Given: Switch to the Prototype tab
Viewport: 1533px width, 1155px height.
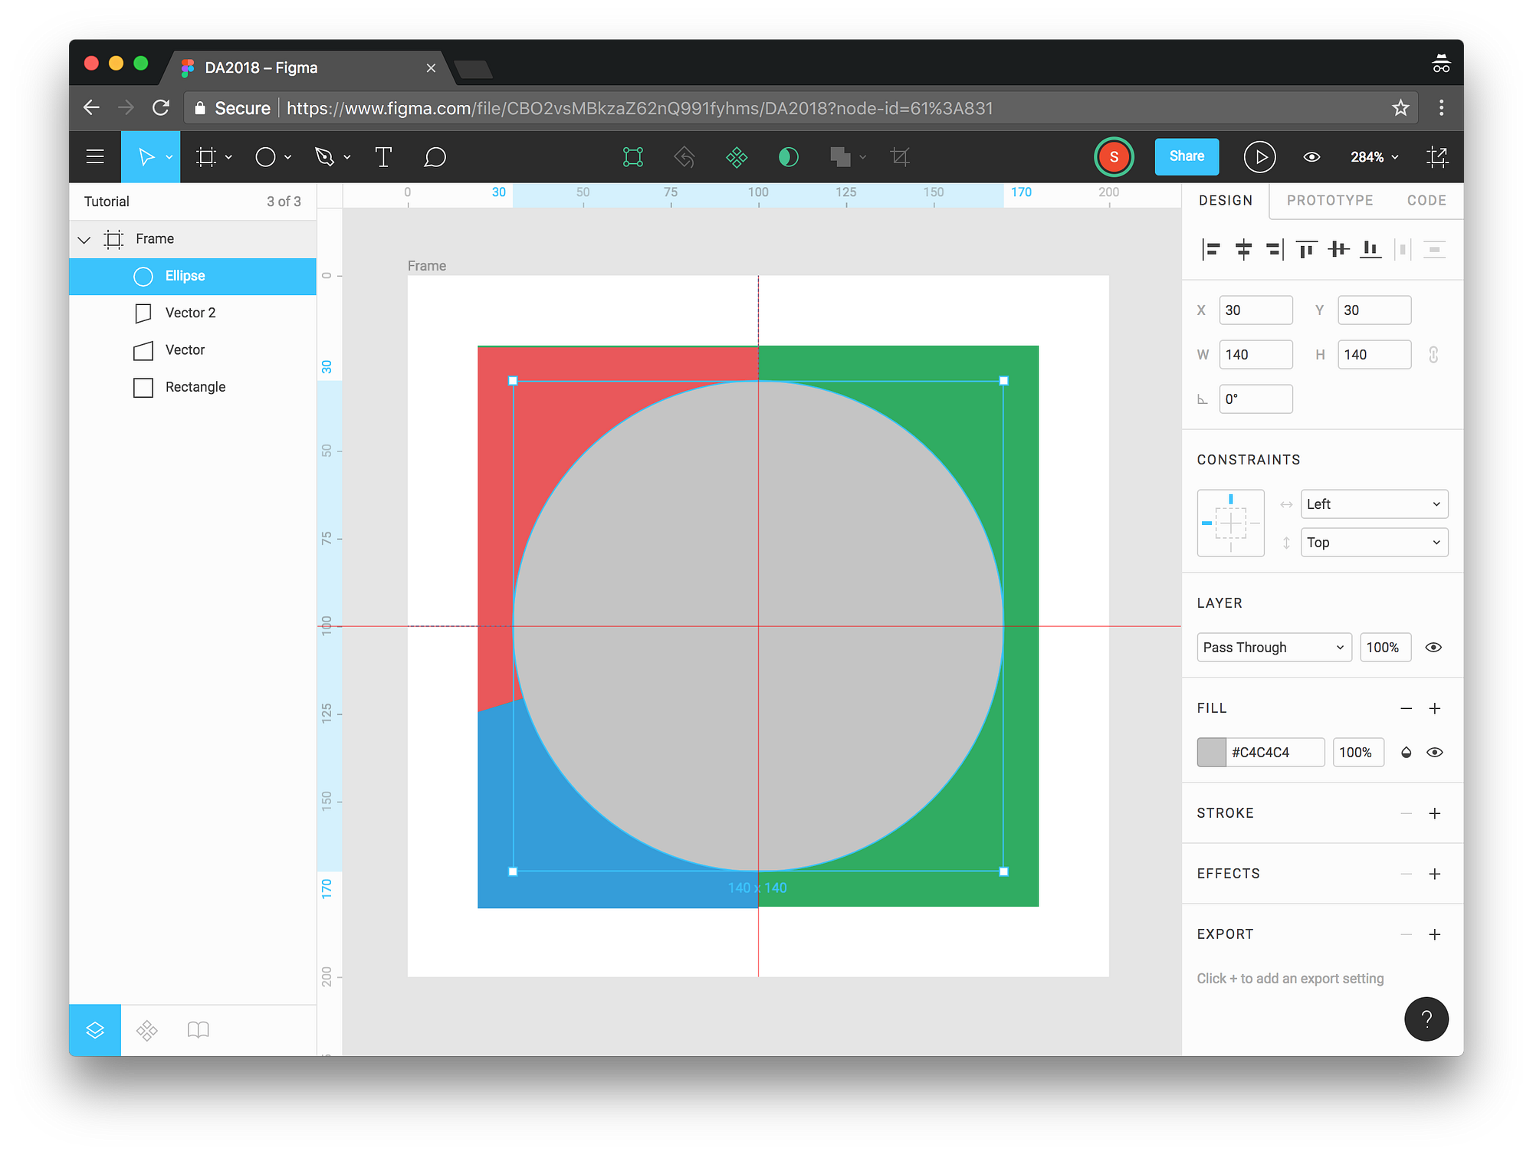Looking at the screenshot, I should (1330, 201).
